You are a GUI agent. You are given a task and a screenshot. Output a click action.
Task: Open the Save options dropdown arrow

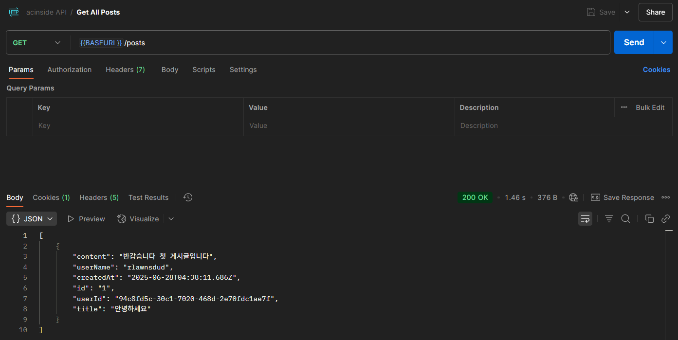(627, 12)
